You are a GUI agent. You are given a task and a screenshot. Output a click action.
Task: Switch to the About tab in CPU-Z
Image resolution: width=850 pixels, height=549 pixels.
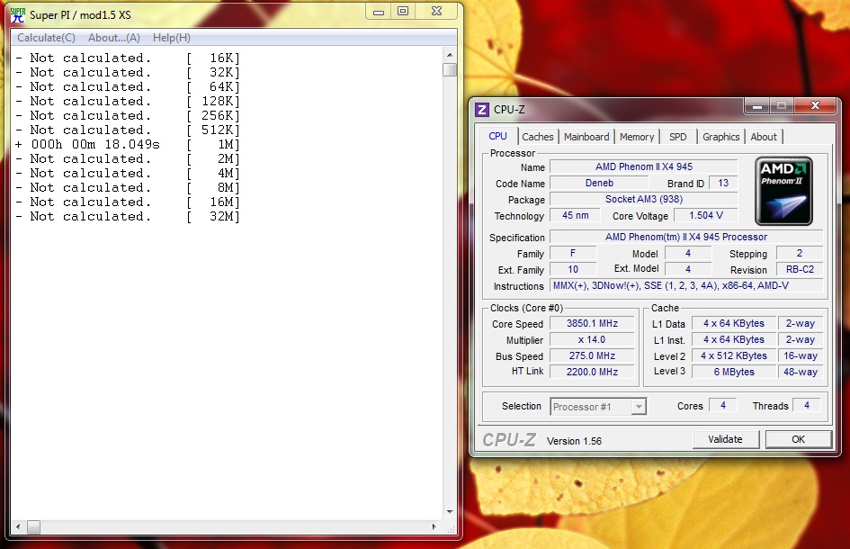[764, 137]
